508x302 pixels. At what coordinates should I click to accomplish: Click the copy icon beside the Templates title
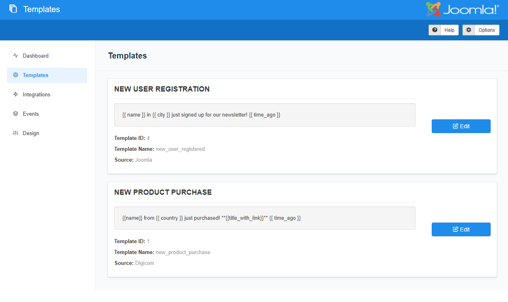tap(12, 9)
